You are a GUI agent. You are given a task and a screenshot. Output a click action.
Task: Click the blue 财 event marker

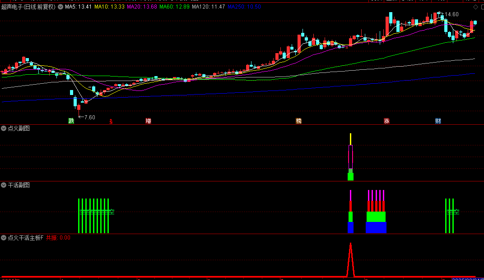click(x=438, y=121)
